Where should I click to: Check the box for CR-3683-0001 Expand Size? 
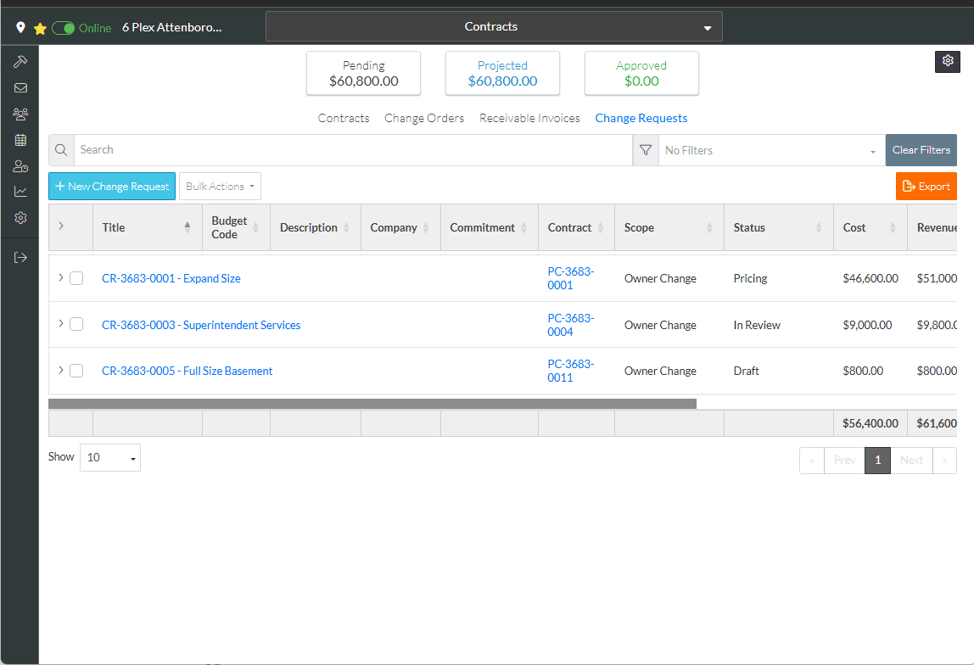(76, 278)
